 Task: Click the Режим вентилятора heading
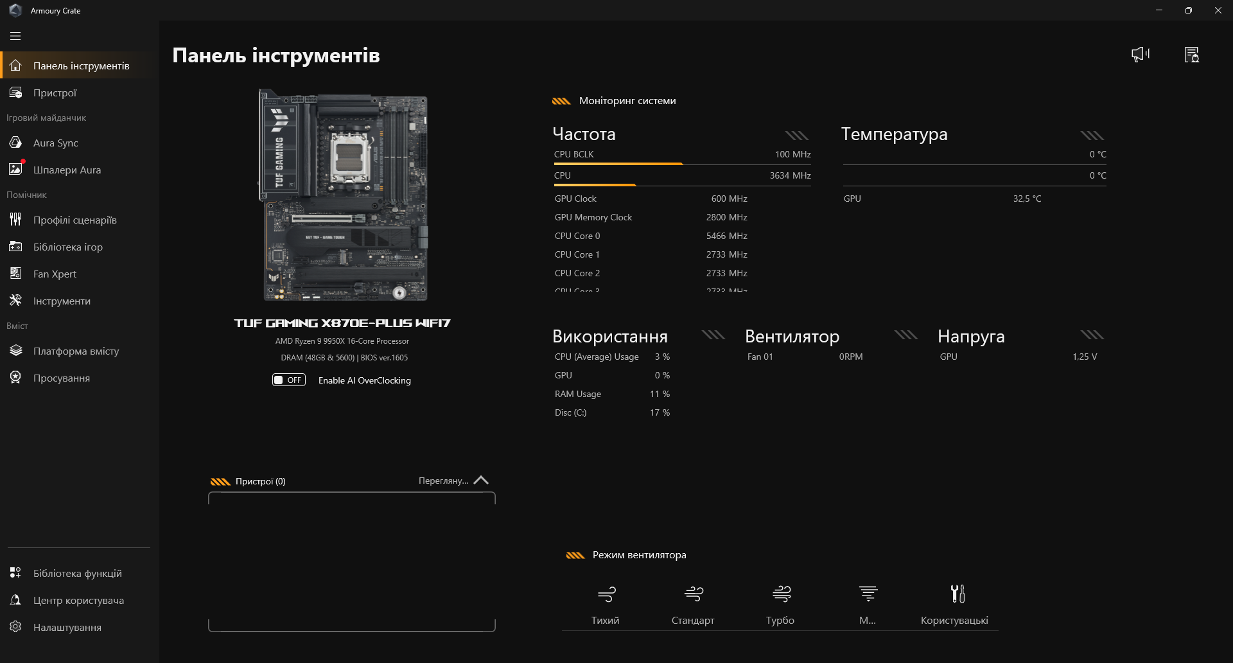(639, 555)
